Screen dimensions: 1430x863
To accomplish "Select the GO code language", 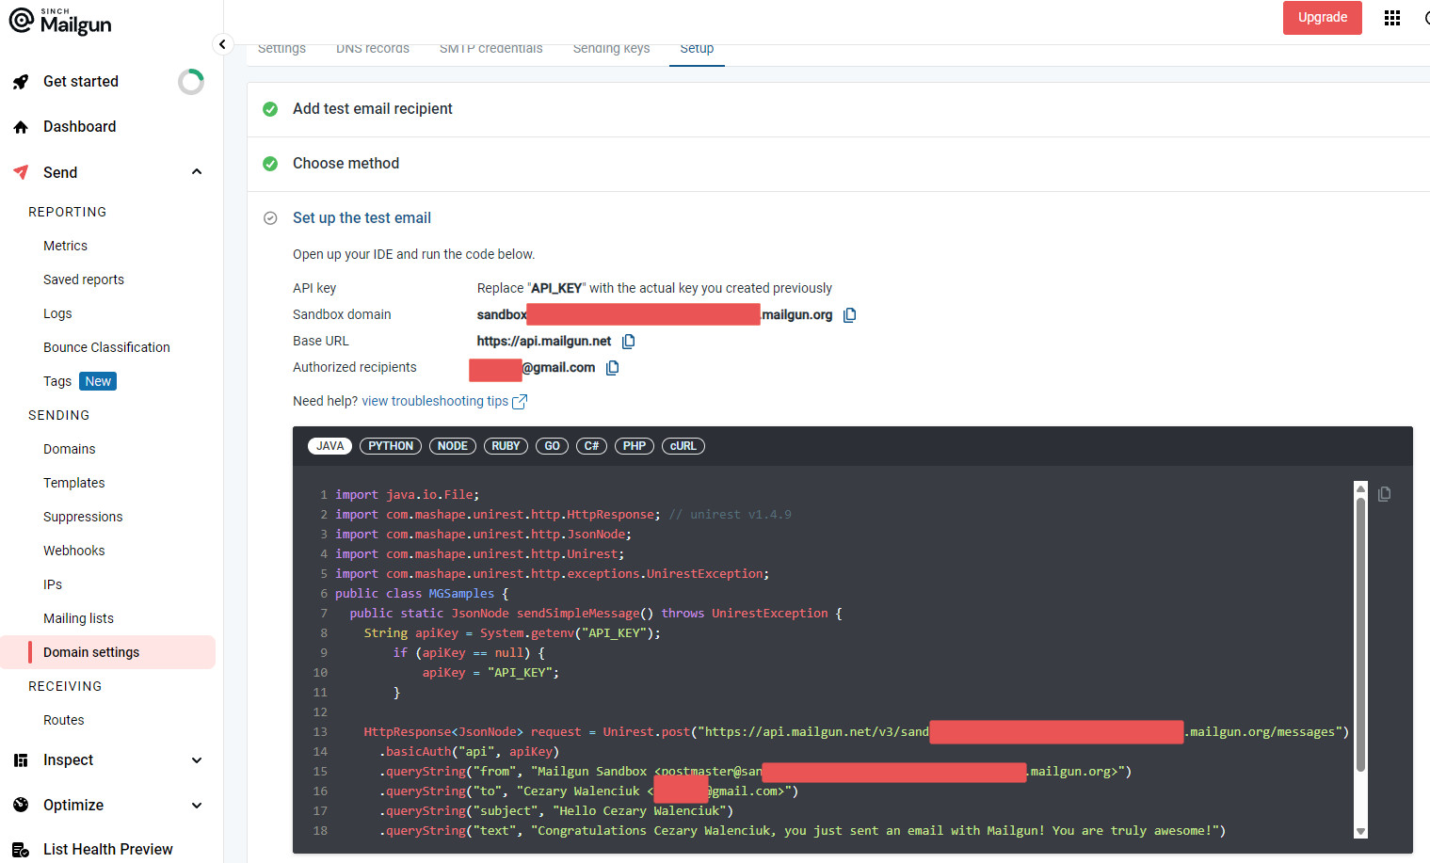I will [x=552, y=446].
